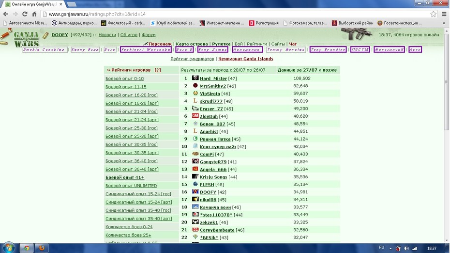Screen dimensions: 450x253
Task: Switch to the Онлайн игра GanjaWars tab
Action: pos(34,4)
